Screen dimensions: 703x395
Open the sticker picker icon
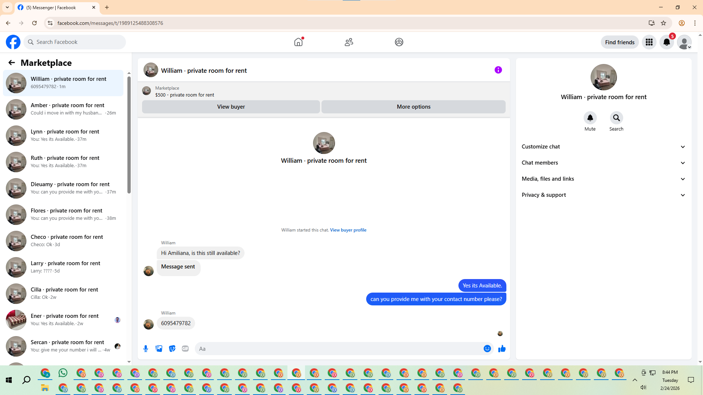point(172,349)
